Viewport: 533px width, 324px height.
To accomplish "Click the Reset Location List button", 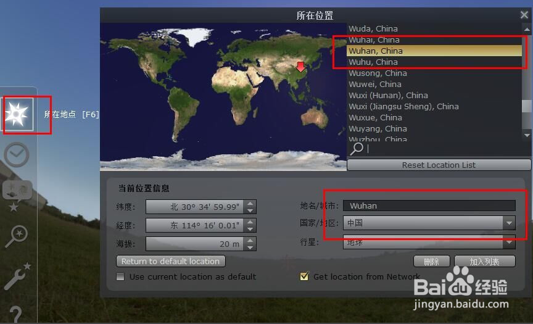I will pos(439,165).
